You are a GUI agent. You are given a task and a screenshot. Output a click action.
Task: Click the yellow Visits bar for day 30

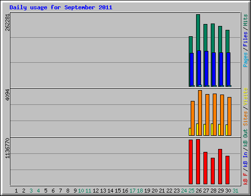tap(226, 130)
